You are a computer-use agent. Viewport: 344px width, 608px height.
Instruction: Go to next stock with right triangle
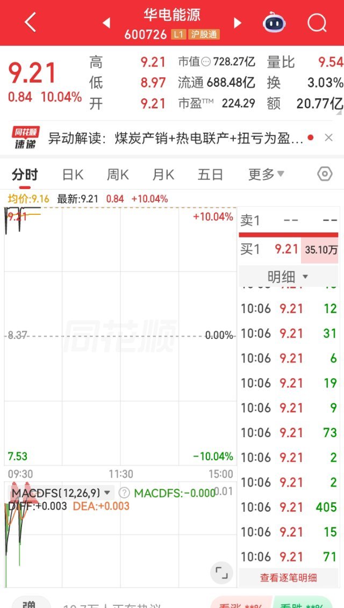click(238, 23)
